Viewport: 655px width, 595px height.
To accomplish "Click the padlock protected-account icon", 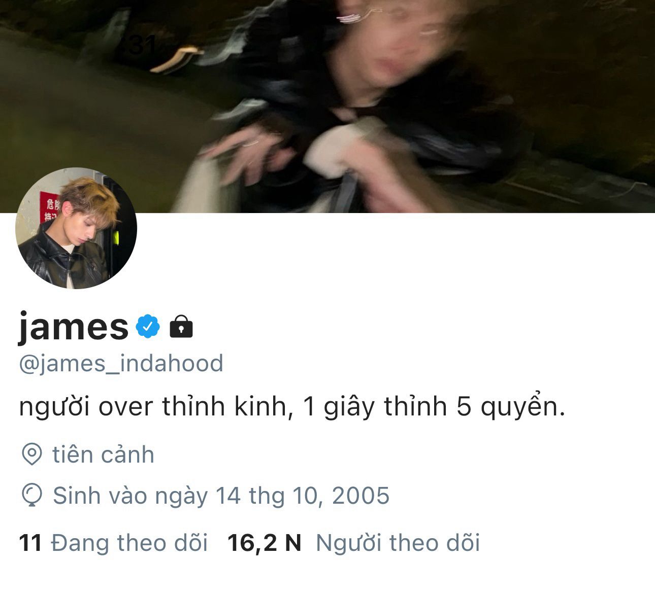I will pos(181,326).
